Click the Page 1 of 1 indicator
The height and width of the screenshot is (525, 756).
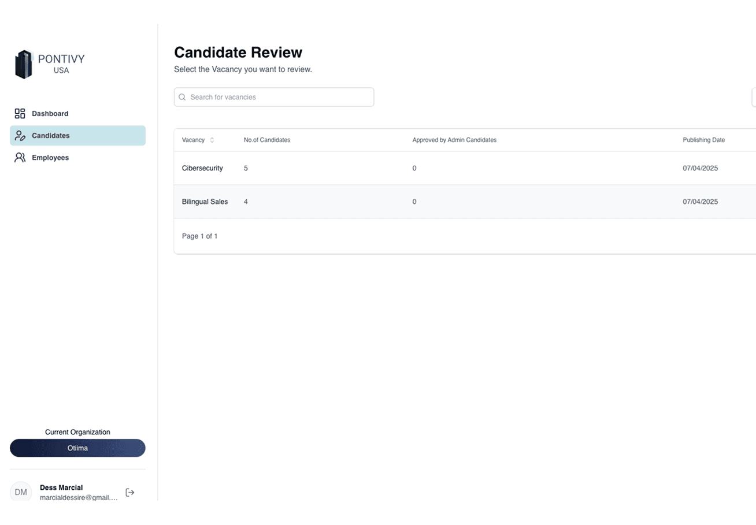click(x=199, y=236)
